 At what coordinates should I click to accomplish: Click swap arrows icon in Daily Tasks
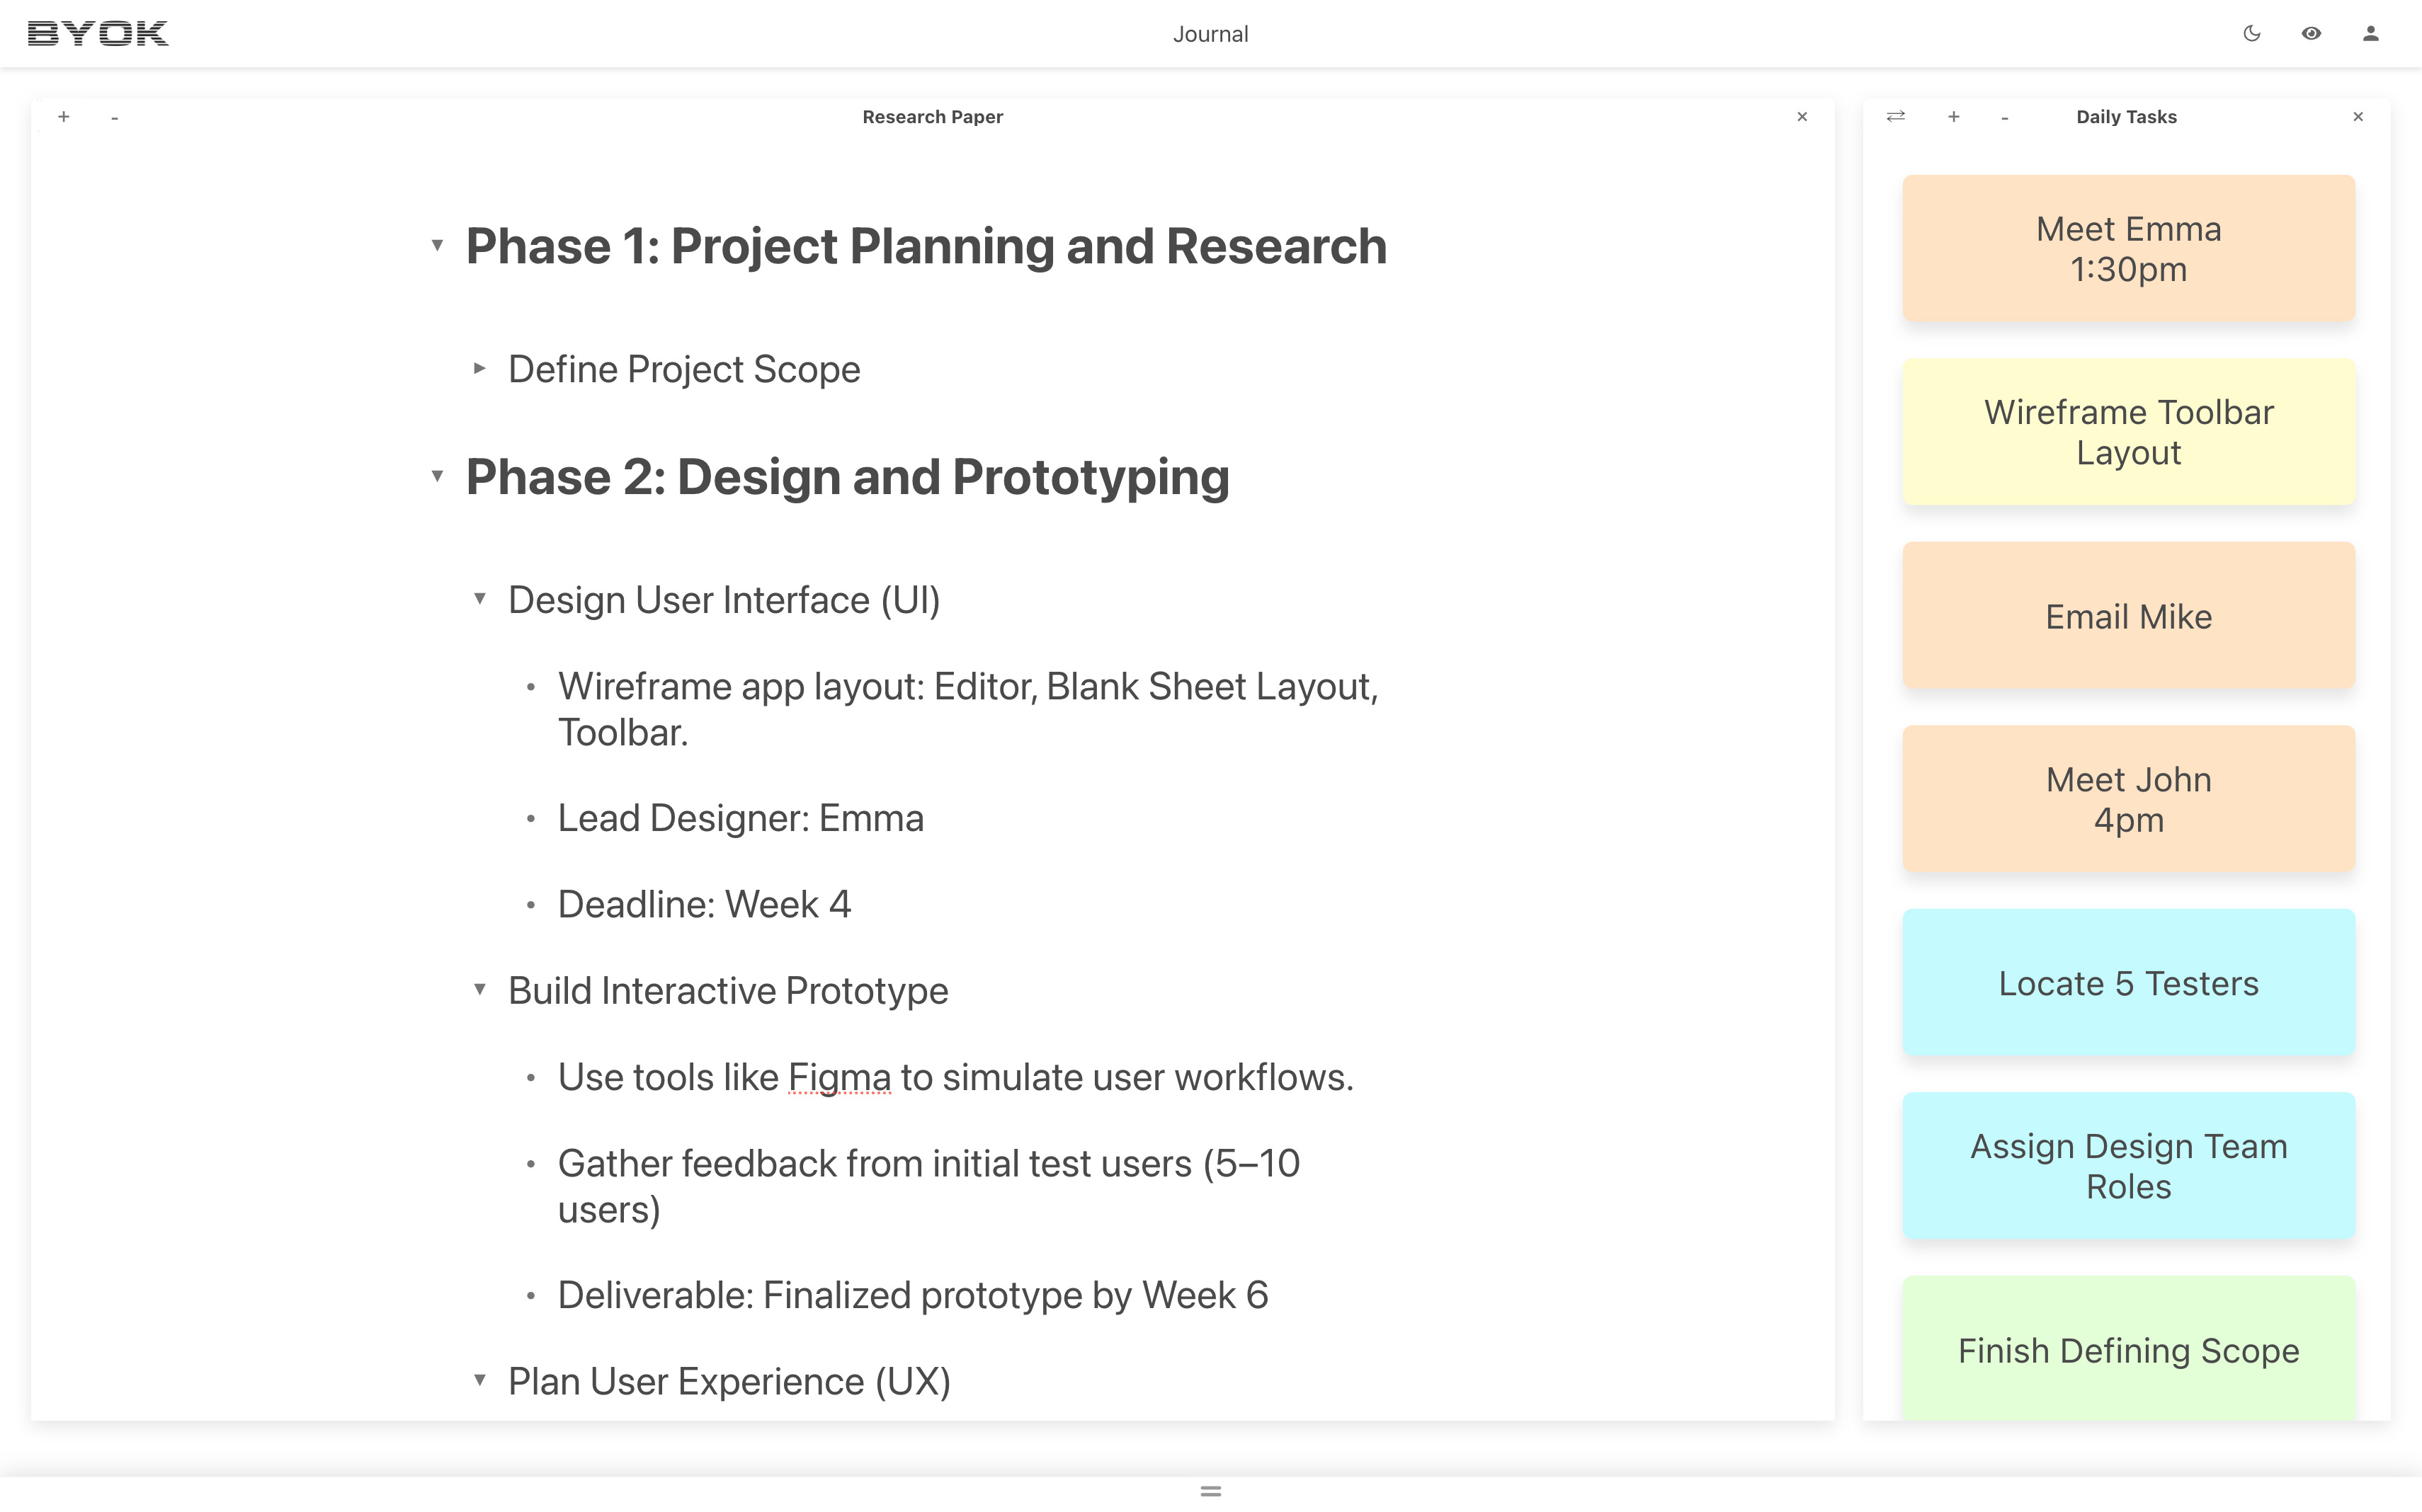coord(1896,117)
